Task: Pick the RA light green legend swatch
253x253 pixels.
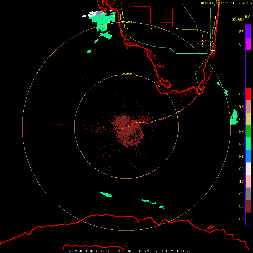Action: (x=248, y=144)
